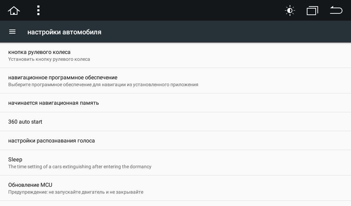Open the hamburger navigation drawer
Viewport: 351px width, 206px height.
12,32
